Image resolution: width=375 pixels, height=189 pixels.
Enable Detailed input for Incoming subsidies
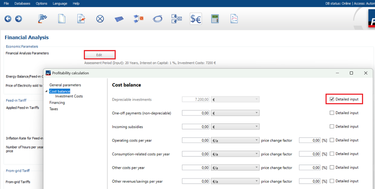click(332, 126)
